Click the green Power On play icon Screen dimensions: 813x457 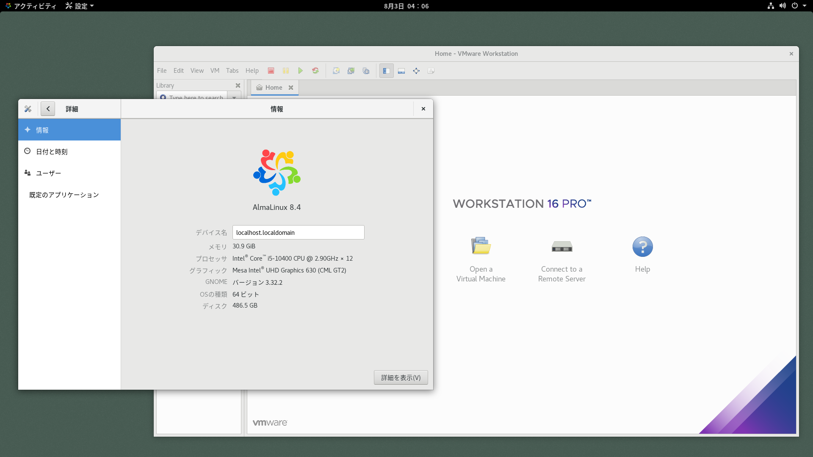click(301, 71)
